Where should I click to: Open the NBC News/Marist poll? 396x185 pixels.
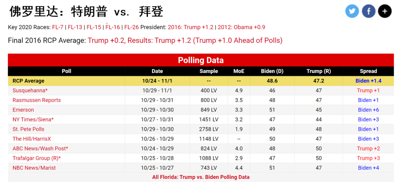click(x=34, y=168)
